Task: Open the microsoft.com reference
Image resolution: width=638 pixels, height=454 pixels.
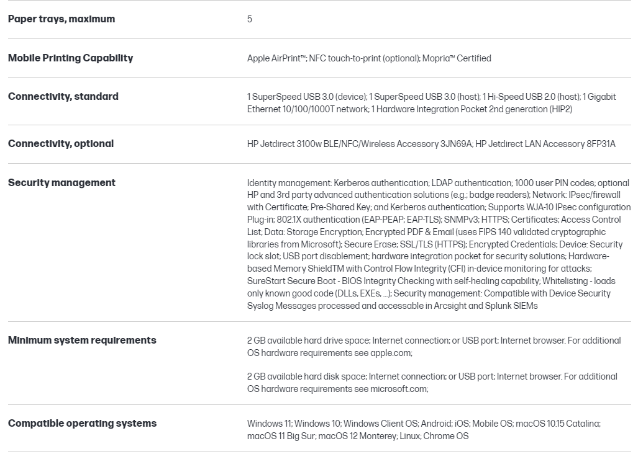Action: (x=399, y=389)
